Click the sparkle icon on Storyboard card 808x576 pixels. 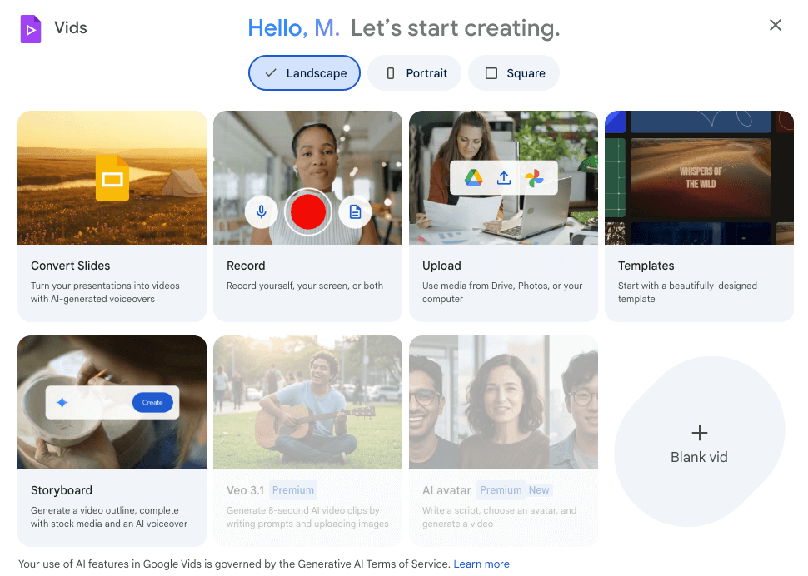(x=62, y=403)
